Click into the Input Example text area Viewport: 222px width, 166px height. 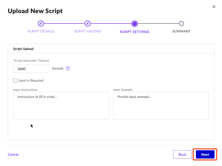pos(161,106)
